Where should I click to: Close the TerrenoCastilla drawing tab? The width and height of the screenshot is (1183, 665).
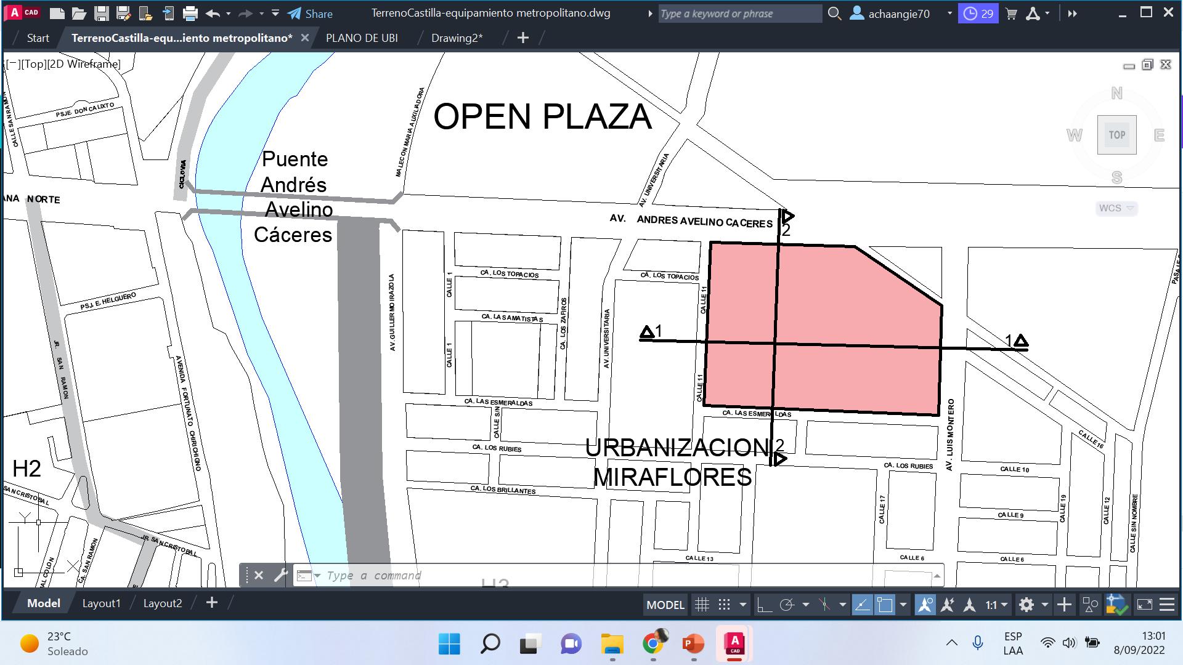[x=304, y=38]
